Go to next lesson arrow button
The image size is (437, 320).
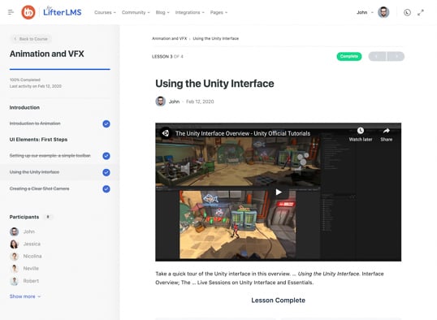396,56
